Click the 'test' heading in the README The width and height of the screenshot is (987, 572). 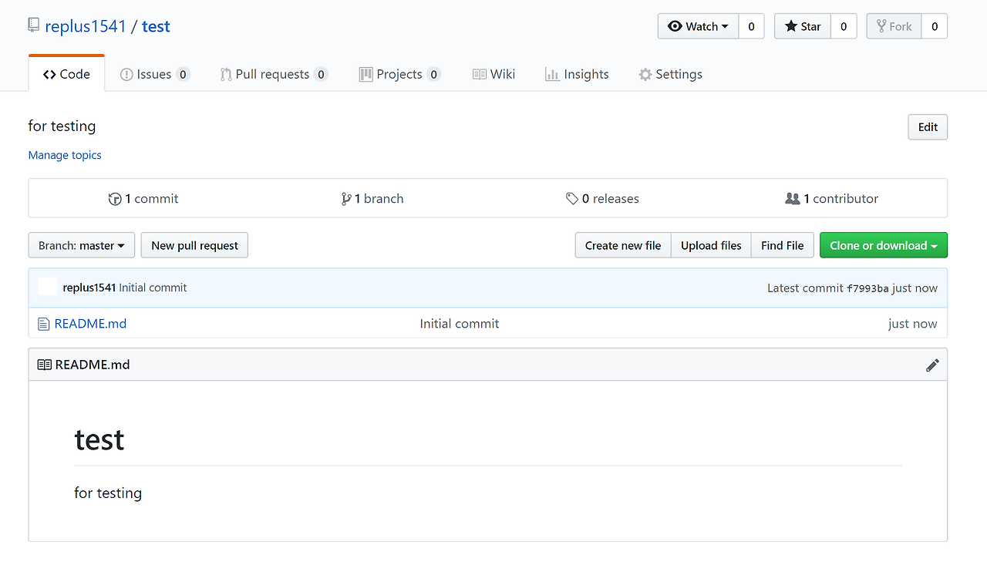[99, 439]
